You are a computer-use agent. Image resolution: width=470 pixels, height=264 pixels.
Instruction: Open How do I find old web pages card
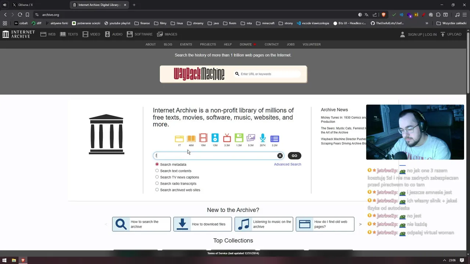coord(325,224)
